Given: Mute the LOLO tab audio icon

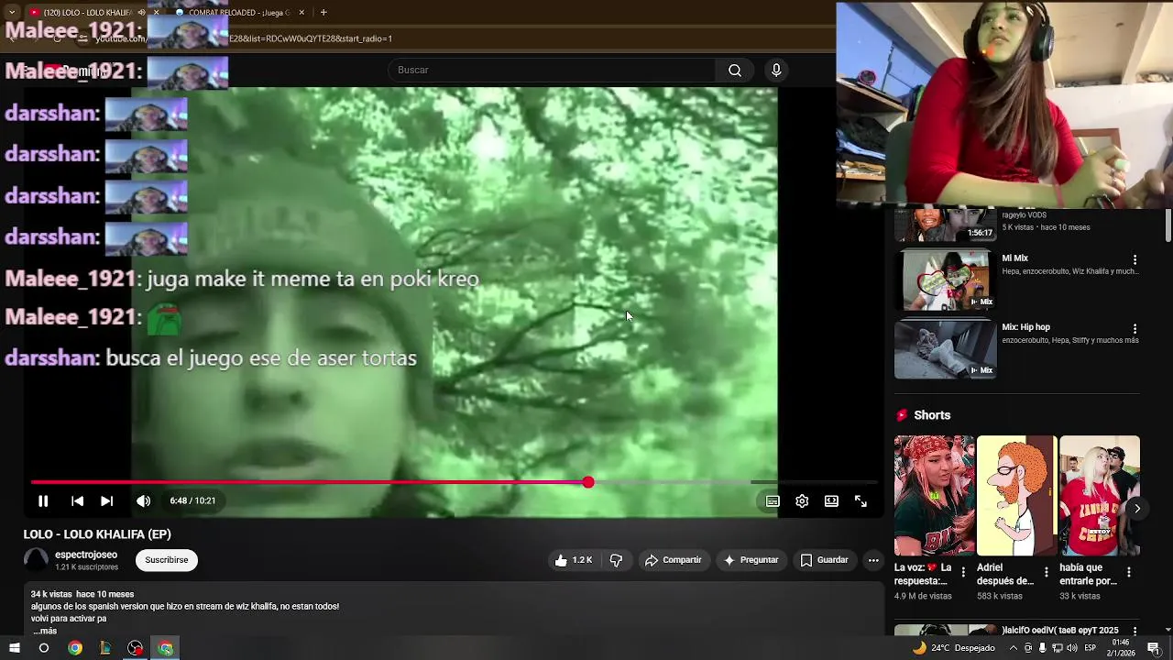Looking at the screenshot, I should point(141,12).
